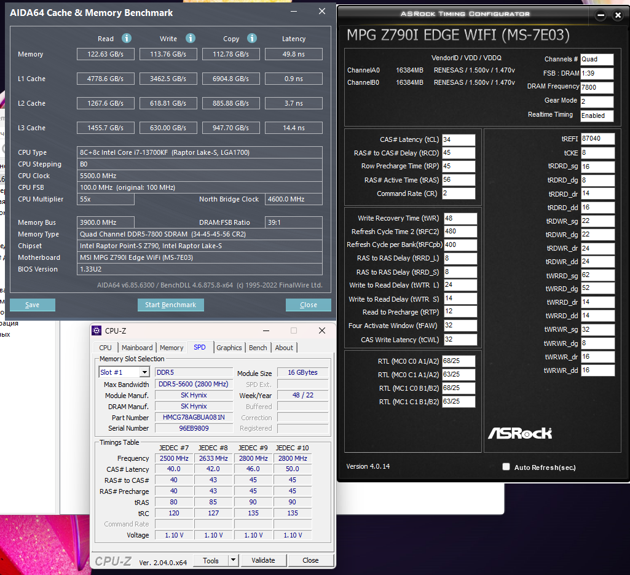Click the DRAM:FSB Ratio value 39:1

[294, 222]
